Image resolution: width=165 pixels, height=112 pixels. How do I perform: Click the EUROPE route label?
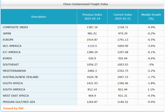tap(8, 40)
